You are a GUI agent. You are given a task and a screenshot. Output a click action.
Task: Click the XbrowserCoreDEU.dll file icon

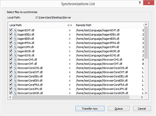[15, 76]
